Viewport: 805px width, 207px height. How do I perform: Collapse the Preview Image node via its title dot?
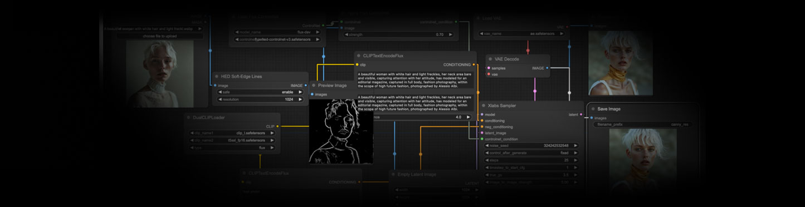[313, 86]
